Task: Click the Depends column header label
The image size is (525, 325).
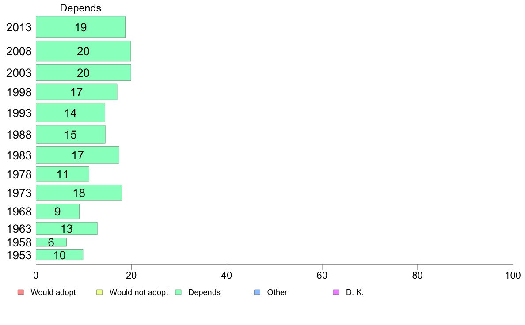Action: point(80,8)
